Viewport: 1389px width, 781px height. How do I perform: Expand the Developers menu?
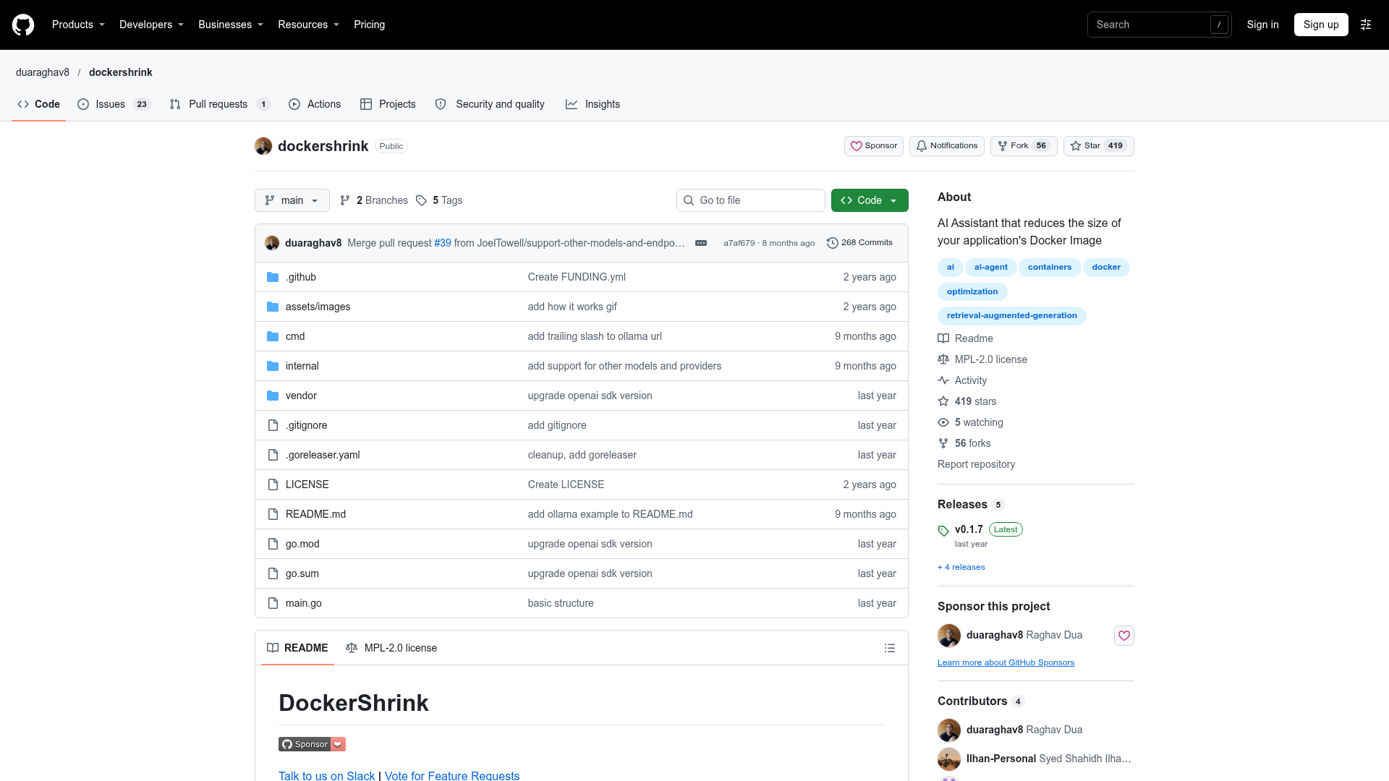151,25
